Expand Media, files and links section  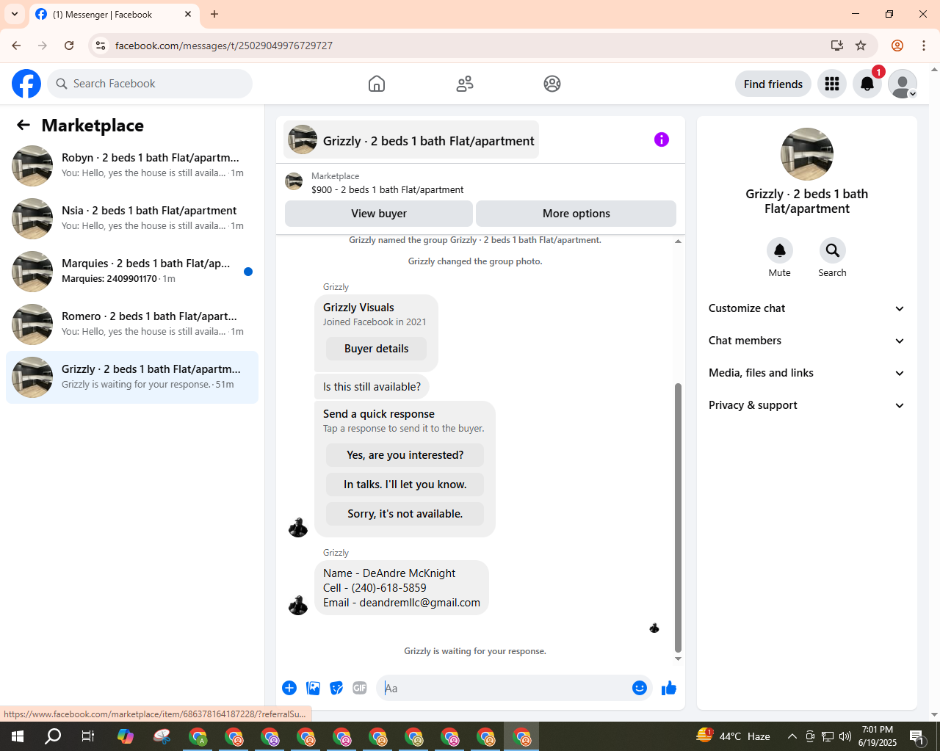[806, 373]
